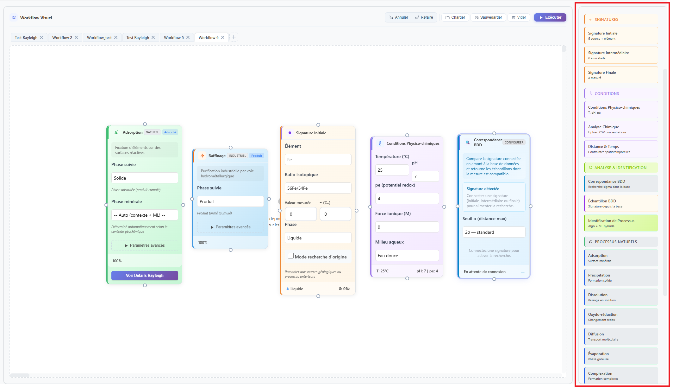Viewport: 673px width, 388px height.
Task: Expand Paramètres avancés in Adsorption node
Action: pos(145,245)
